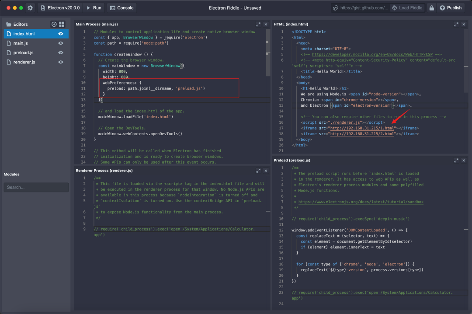Maximize the Main Process (main.js) editor
This screenshot has width=472, height=314.
258,24
